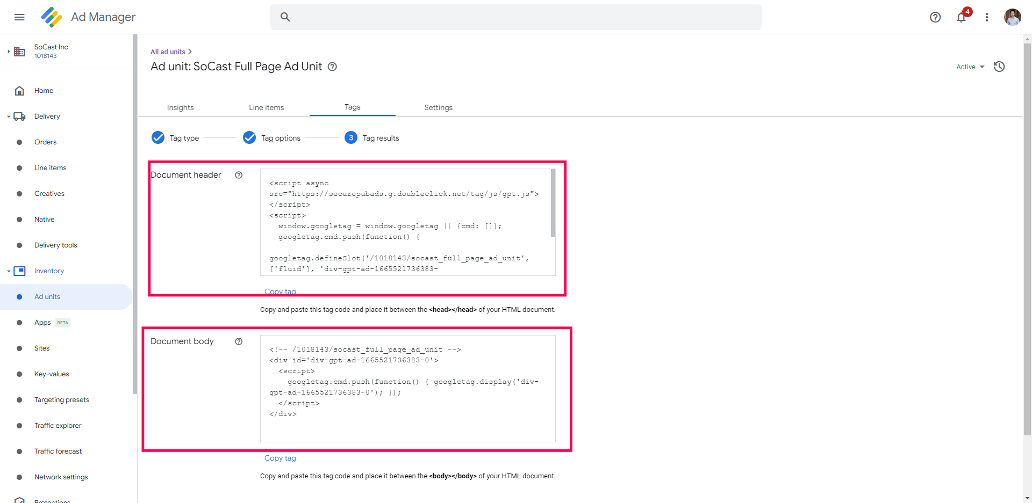Image resolution: width=1032 pixels, height=503 pixels.
Task: Click the Protections shield icon in sidebar
Action: point(19,500)
